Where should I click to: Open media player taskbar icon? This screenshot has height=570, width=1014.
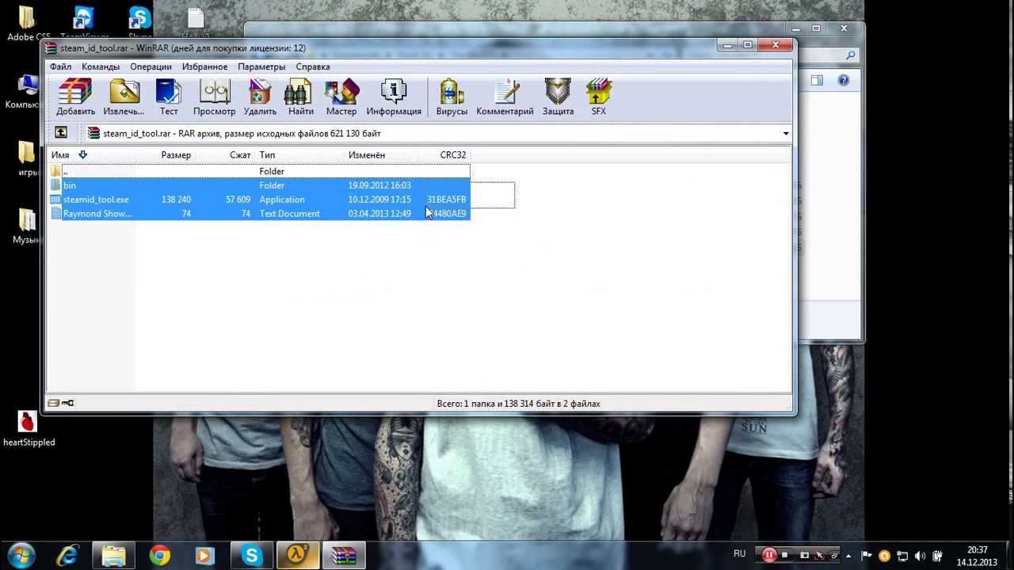click(204, 556)
